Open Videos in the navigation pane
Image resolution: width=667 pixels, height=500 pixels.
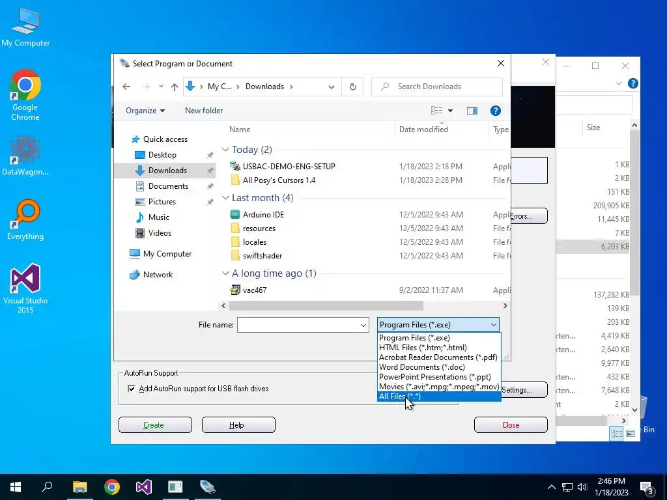point(160,233)
